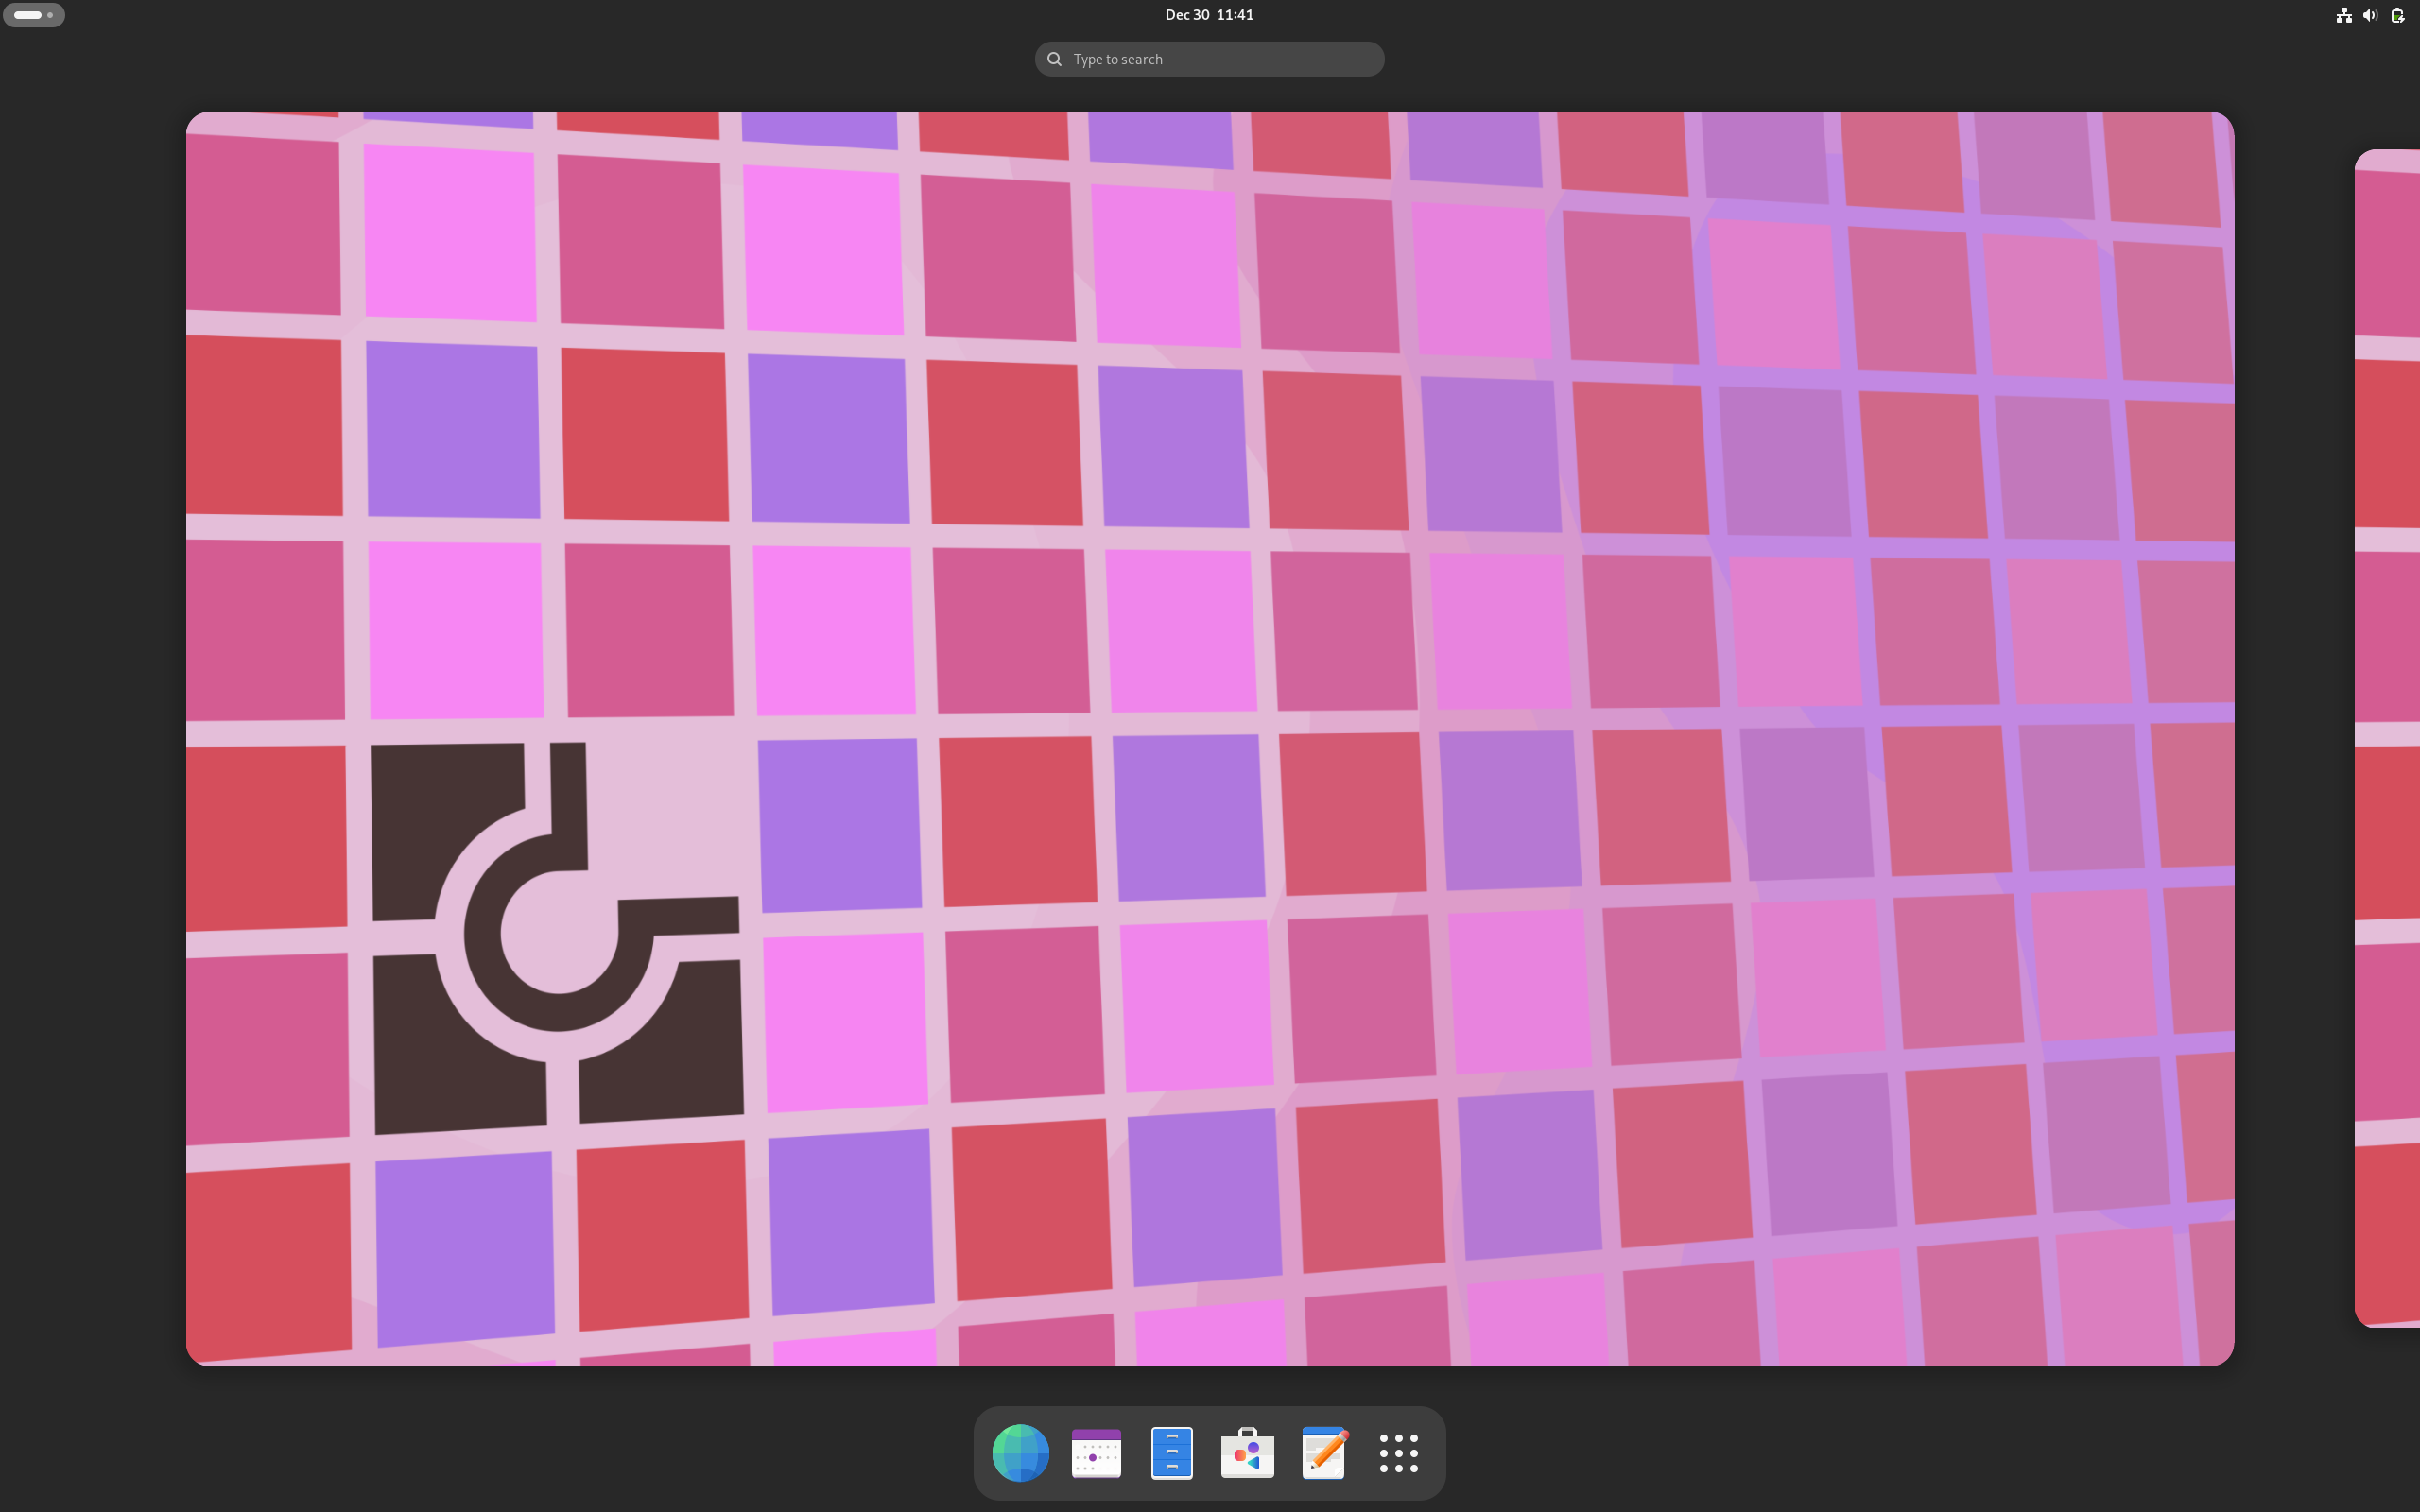Open the web browser from the dock
This screenshot has height=1512, width=2420.
coord(1020,1452)
